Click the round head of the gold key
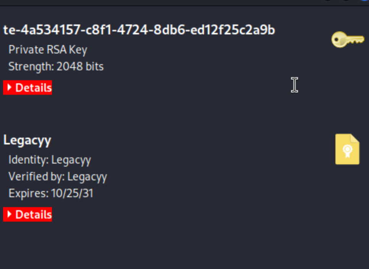The image size is (369, 269). [339, 39]
